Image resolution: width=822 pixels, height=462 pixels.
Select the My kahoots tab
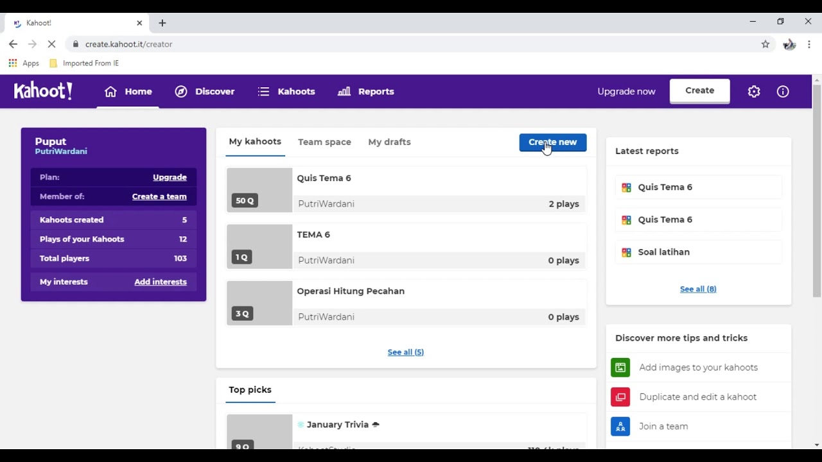pos(255,141)
